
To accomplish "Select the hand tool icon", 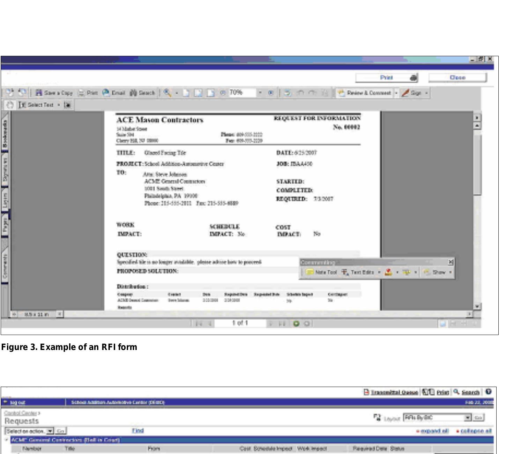I will (x=10, y=105).
